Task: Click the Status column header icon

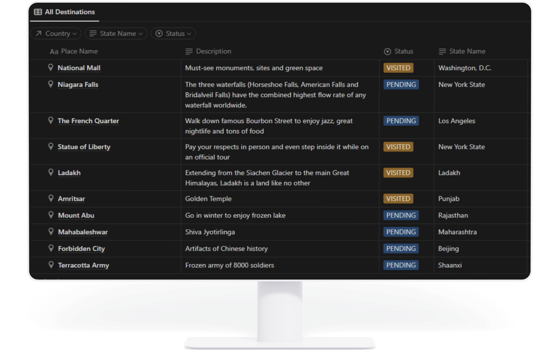Action: point(387,51)
